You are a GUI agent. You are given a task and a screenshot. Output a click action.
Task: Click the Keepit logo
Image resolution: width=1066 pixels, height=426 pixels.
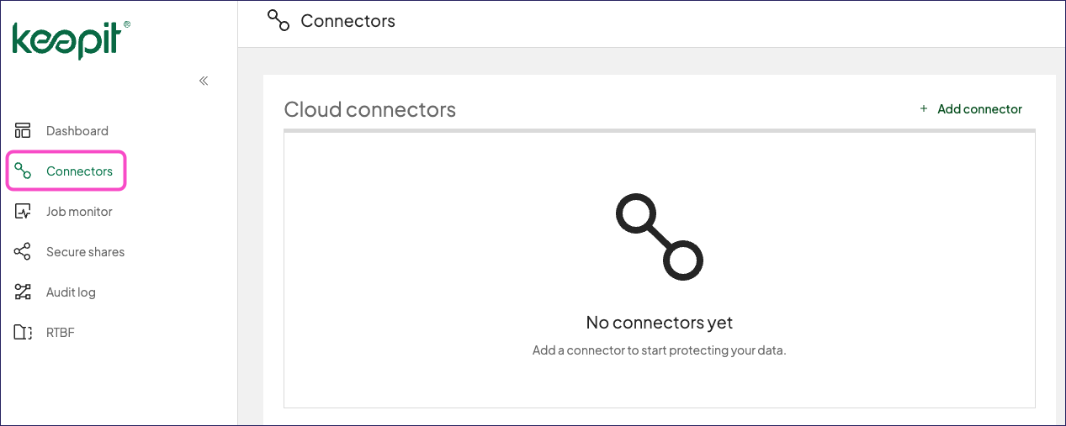[x=72, y=39]
